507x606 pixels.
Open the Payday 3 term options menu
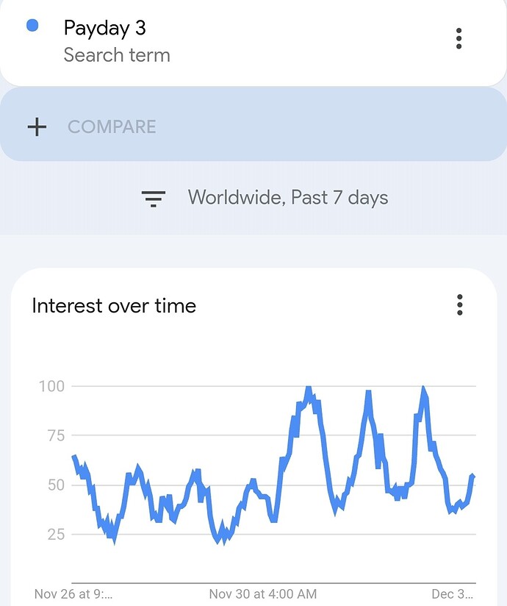[459, 38]
